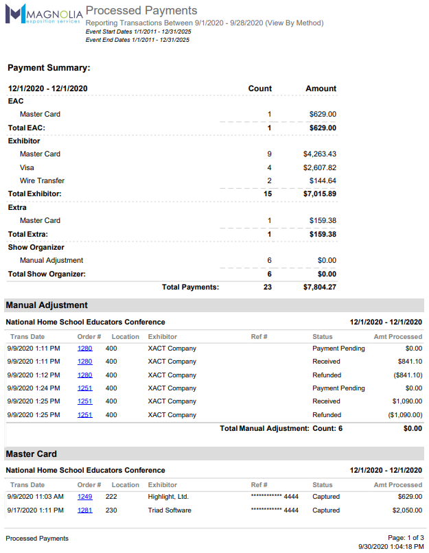Open order 1281 for Triad Software
The image size is (429, 553).
pyautogui.click(x=84, y=510)
